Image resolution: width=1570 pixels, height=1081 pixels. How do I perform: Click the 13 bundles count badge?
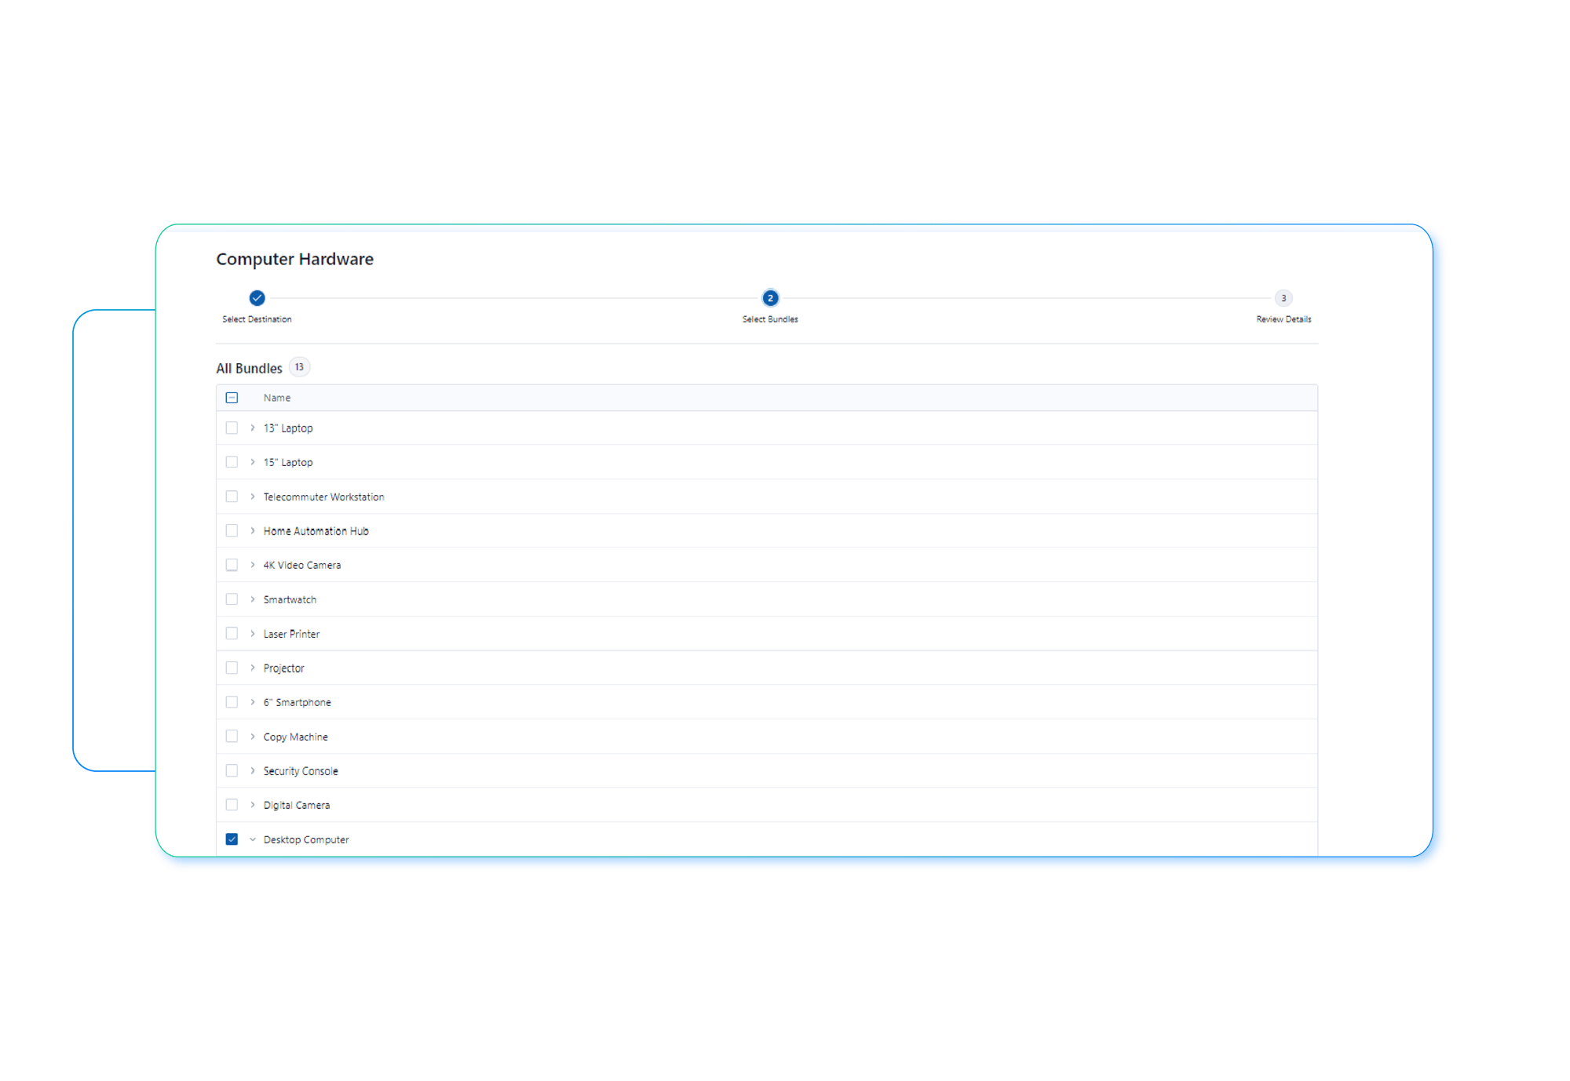[299, 367]
